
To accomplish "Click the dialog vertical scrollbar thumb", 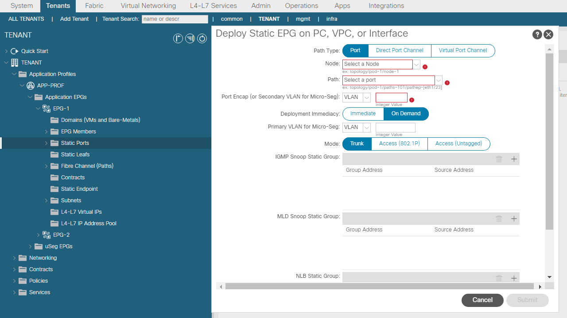I will coord(549,141).
